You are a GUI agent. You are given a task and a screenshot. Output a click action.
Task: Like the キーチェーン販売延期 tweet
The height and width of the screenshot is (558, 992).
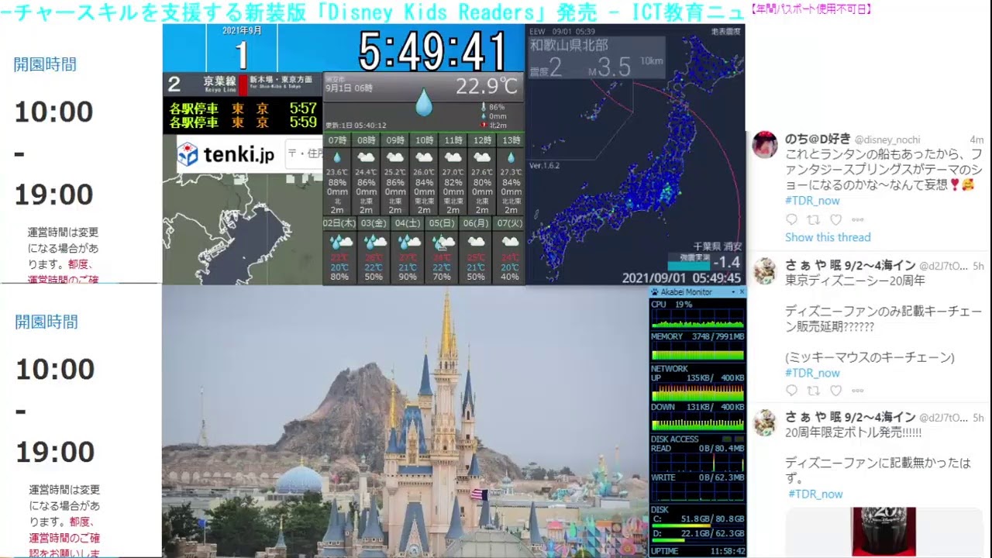[835, 391]
